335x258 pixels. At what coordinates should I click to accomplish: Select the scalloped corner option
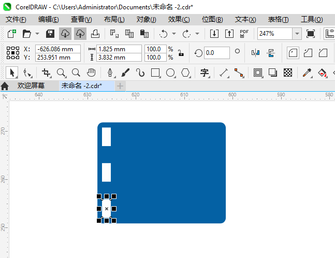pyautogui.click(x=308, y=53)
